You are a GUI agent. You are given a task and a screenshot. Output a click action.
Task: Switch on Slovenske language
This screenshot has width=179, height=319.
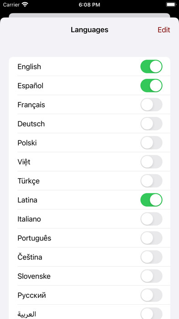click(x=152, y=276)
